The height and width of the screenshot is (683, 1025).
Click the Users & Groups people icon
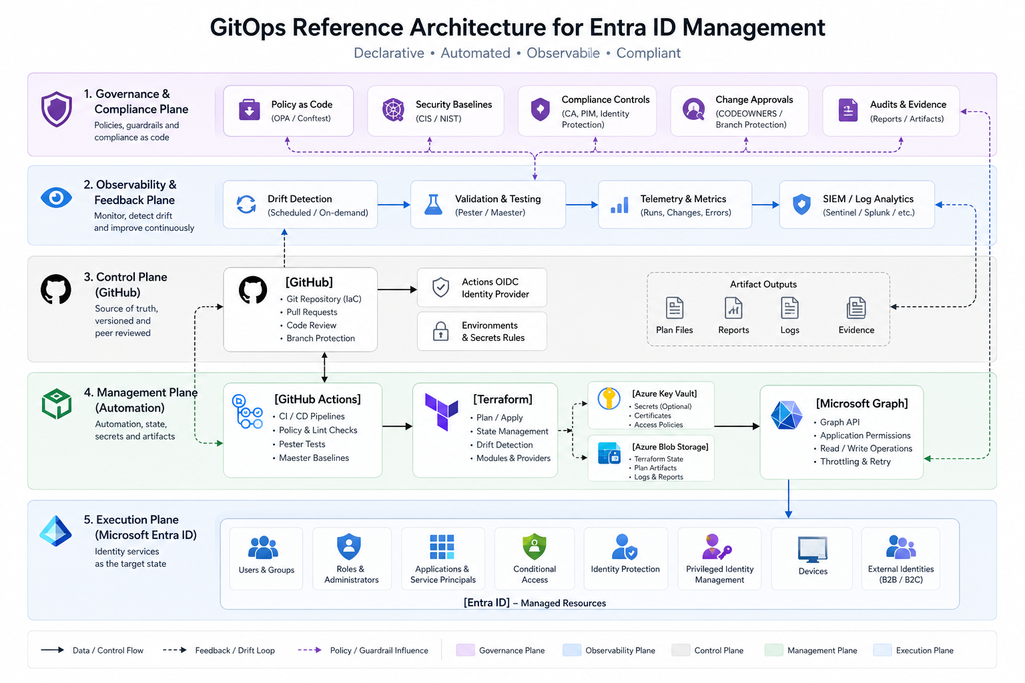point(263,547)
